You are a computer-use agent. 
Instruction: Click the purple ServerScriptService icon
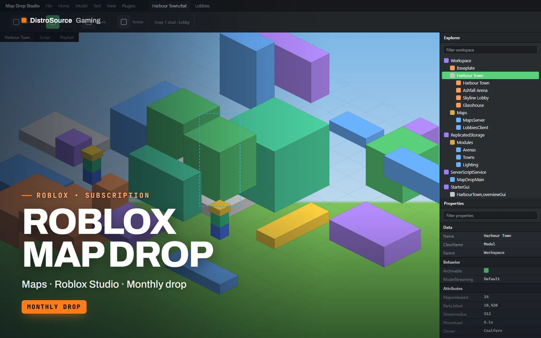coord(446,172)
